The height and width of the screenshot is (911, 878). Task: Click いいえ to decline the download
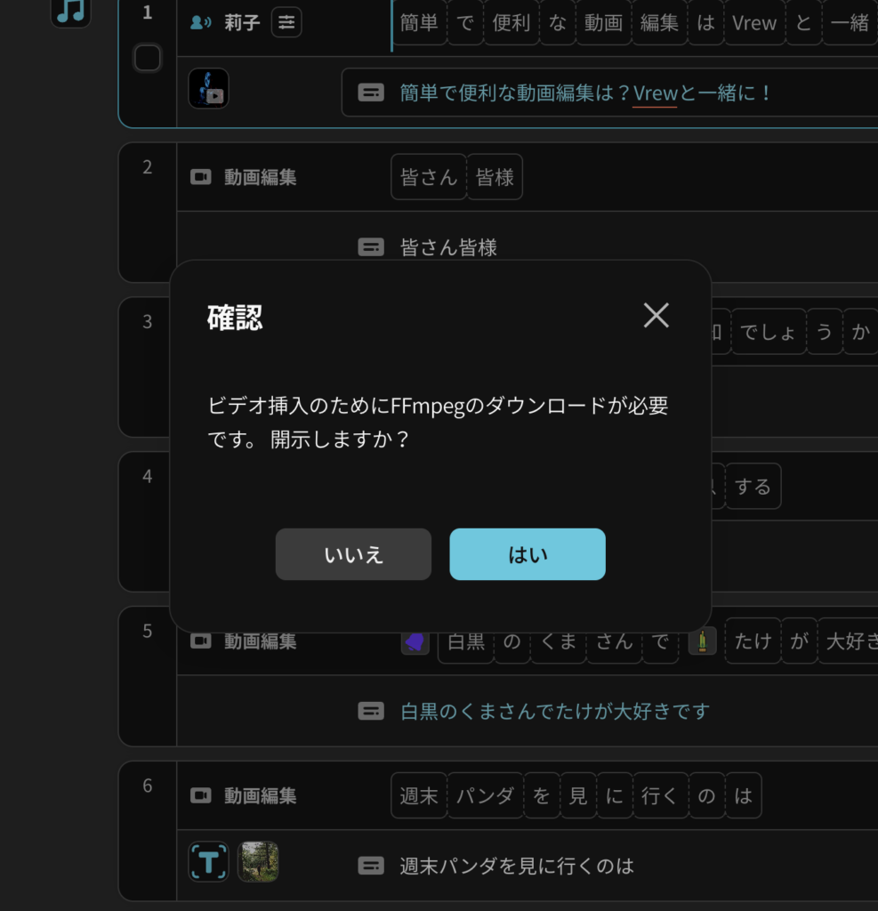(x=353, y=553)
